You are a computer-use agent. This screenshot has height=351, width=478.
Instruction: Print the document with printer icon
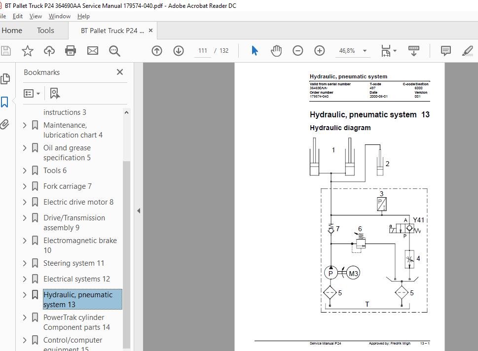(71, 51)
